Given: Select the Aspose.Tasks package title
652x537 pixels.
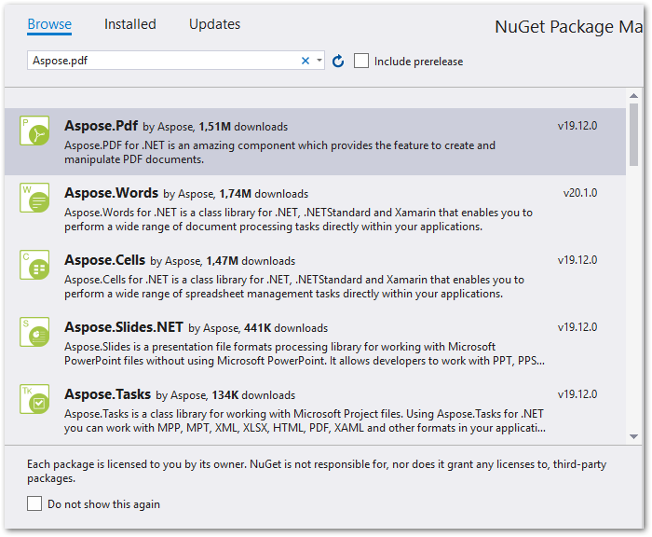Looking at the screenshot, I should coord(107,394).
